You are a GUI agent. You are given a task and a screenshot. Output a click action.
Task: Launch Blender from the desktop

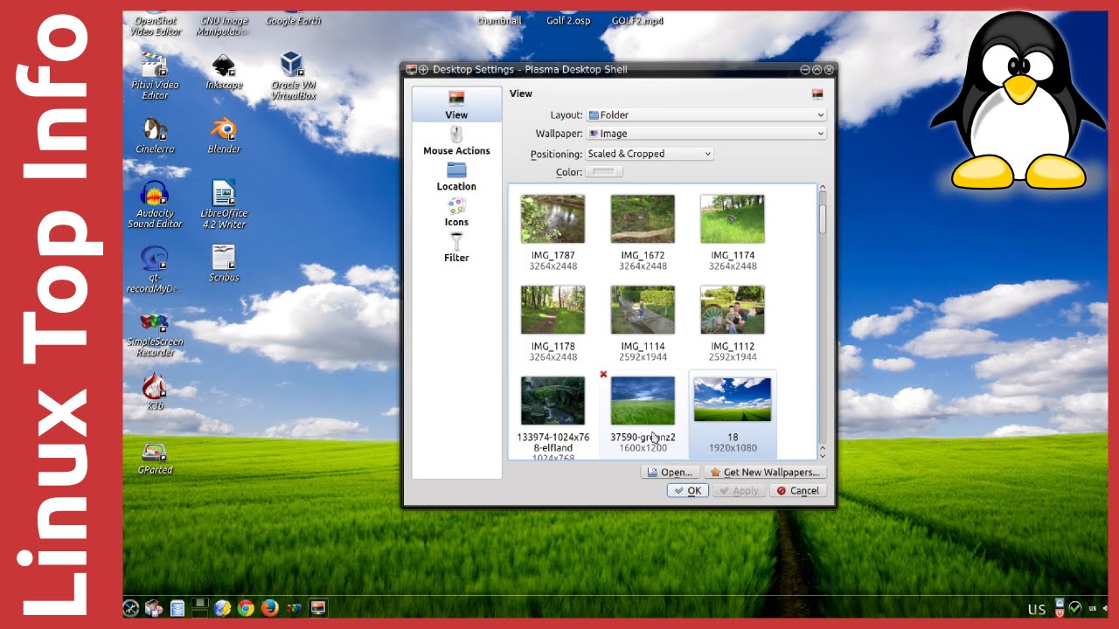(x=224, y=135)
